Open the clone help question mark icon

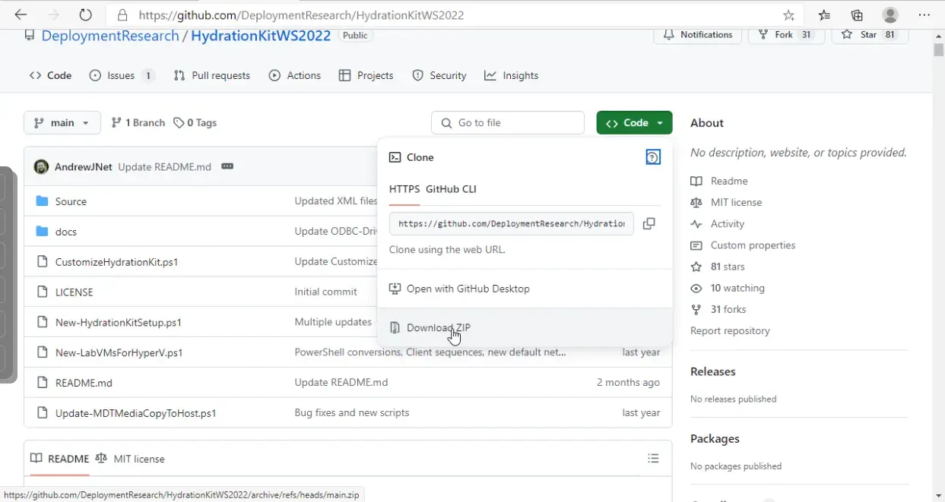click(x=652, y=157)
